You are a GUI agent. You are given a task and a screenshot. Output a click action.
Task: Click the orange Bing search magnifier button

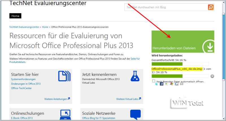point(211,7)
